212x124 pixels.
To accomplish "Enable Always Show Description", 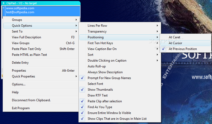I will point(120,72).
